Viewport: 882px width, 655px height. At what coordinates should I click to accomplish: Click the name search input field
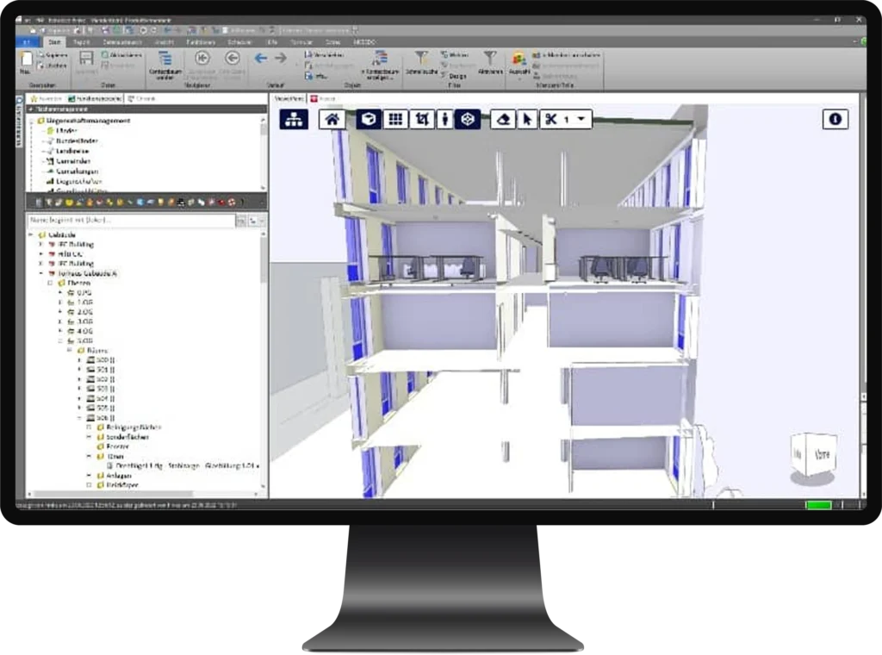click(x=131, y=221)
